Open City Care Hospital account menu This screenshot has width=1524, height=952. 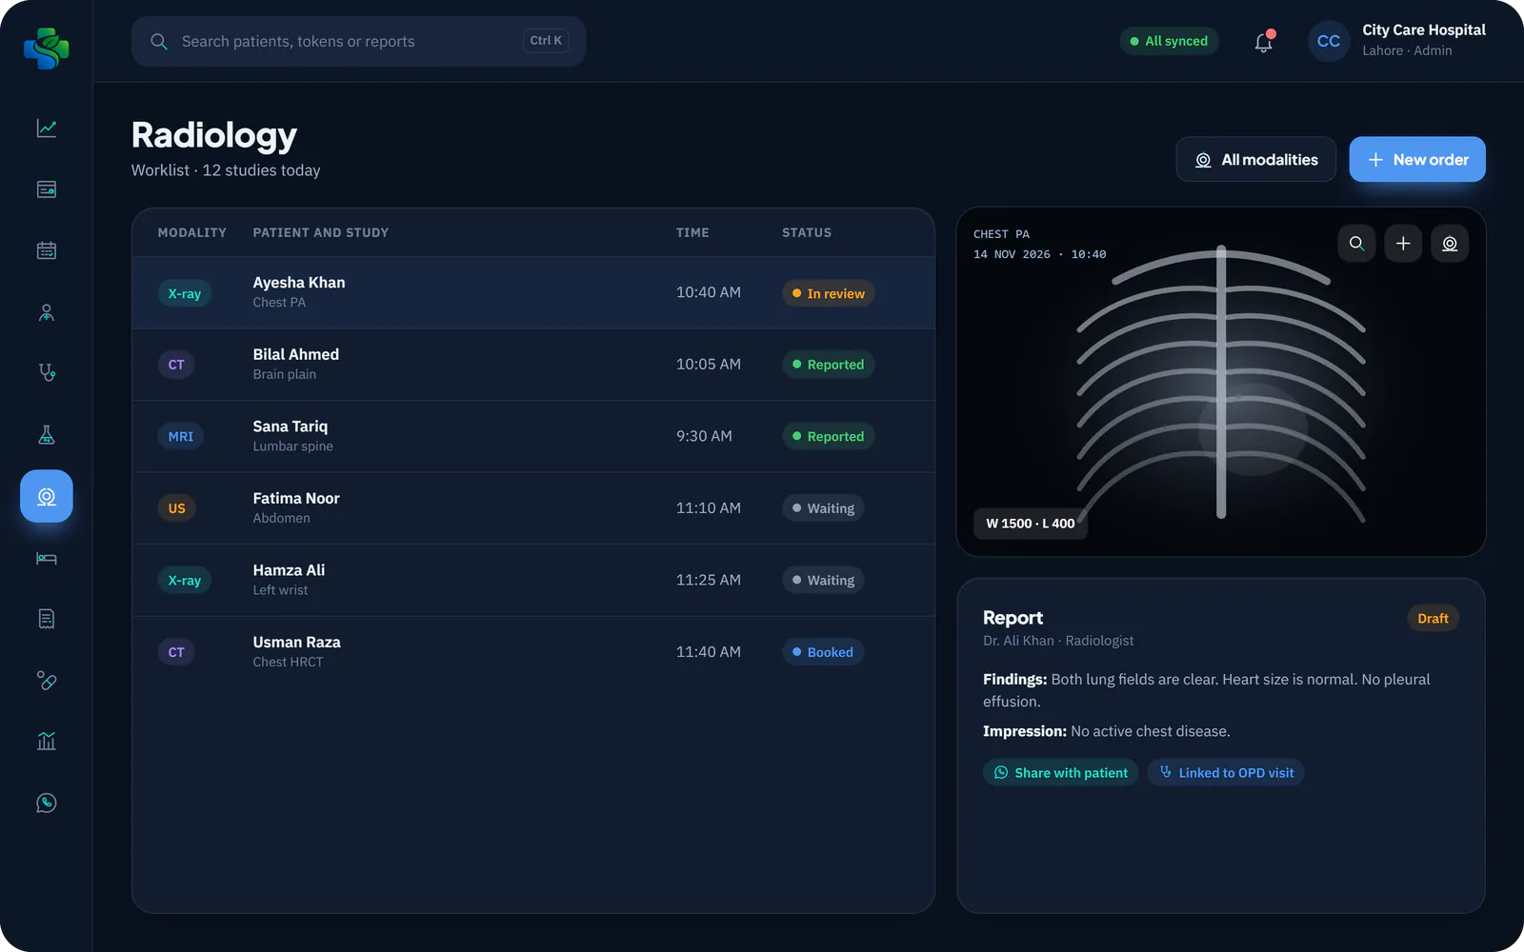[x=1397, y=41]
